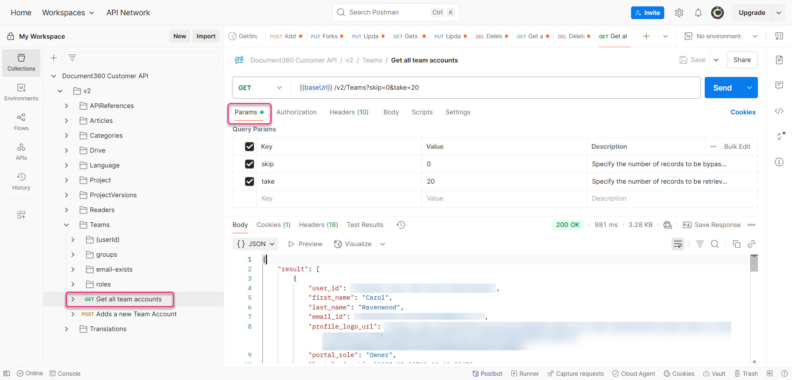Click the Share button

[x=742, y=60]
